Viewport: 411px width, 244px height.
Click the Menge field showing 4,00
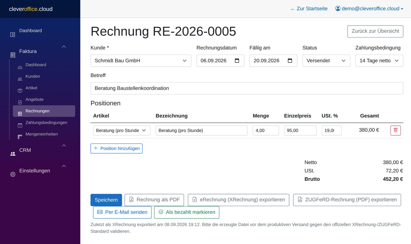(266, 130)
